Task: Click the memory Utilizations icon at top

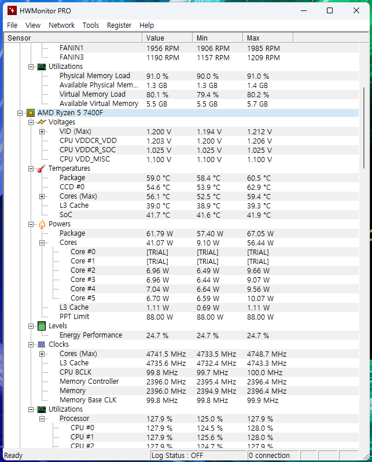Action: [41, 67]
